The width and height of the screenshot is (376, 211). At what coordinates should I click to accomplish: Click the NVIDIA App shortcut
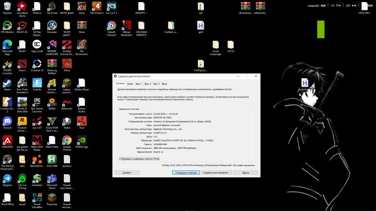click(82, 140)
